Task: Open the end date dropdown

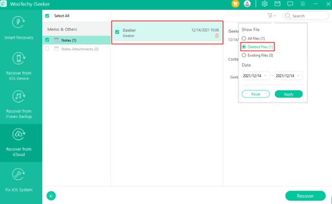Action: [x=288, y=75]
